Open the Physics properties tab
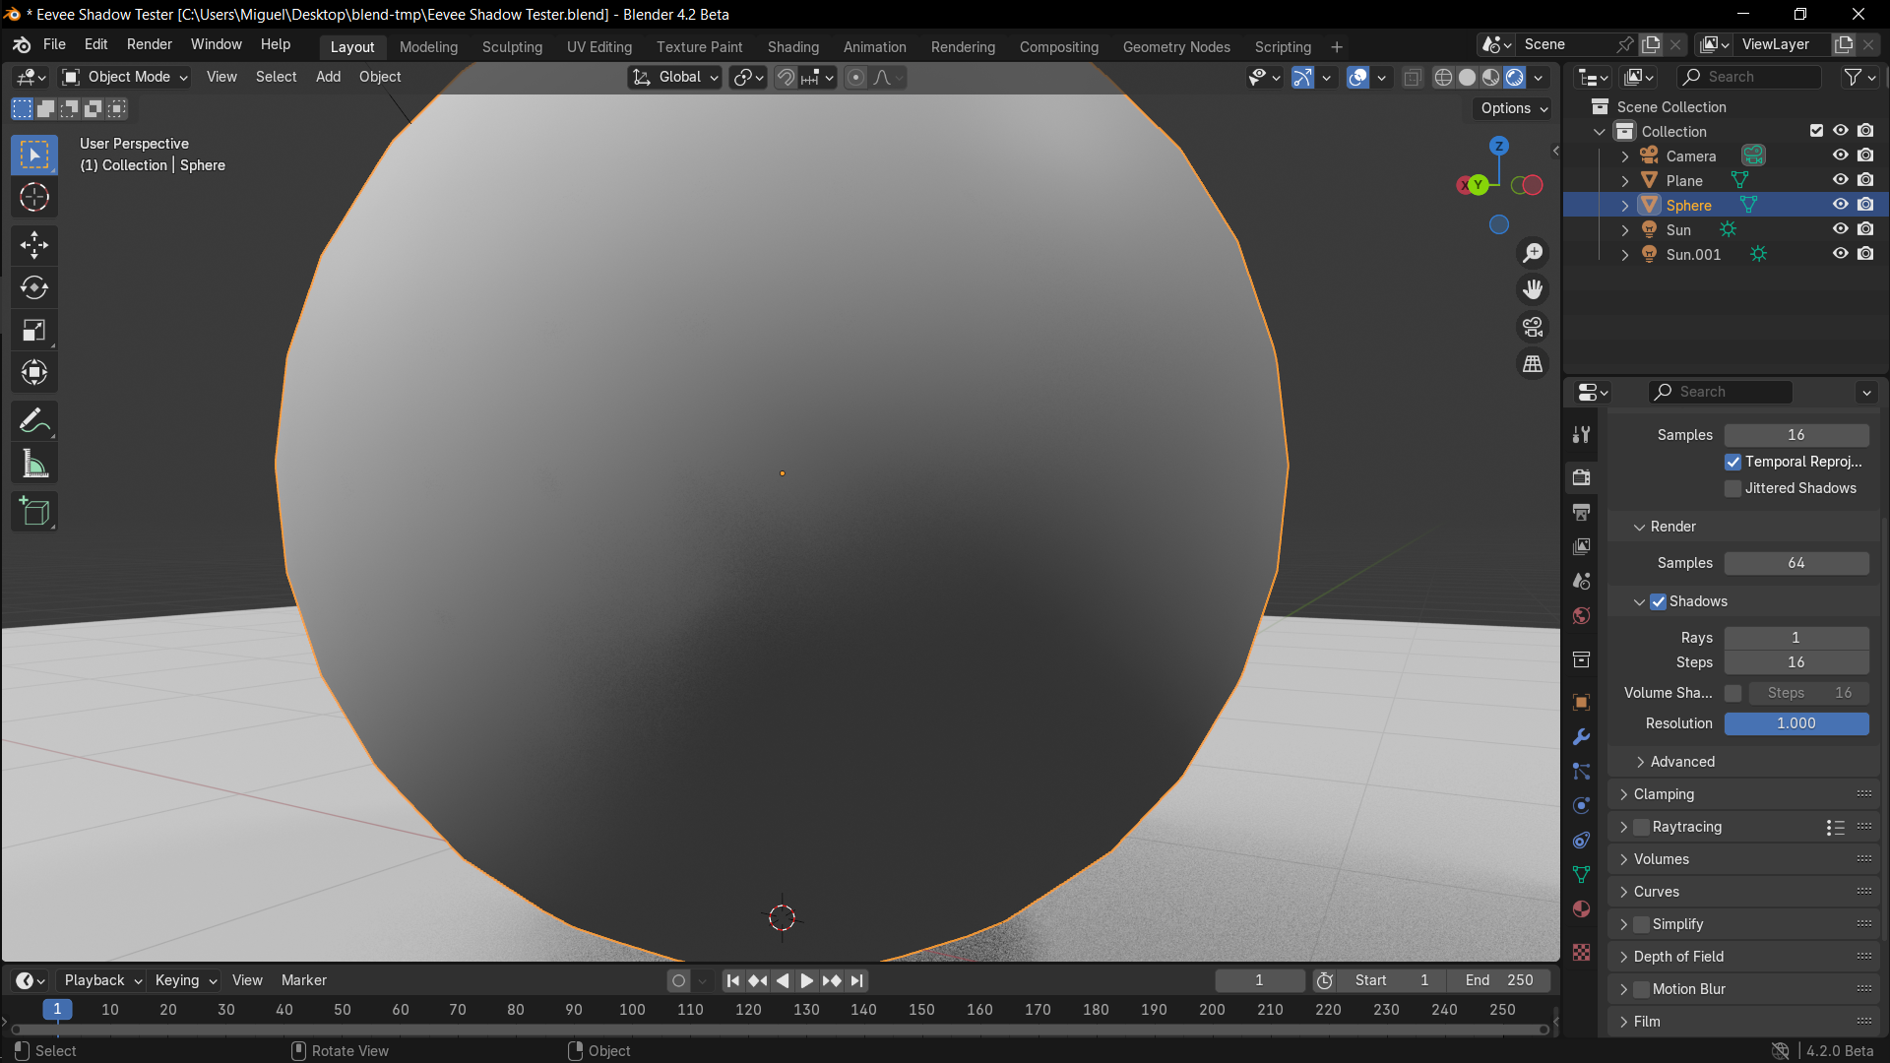1890x1063 pixels. [x=1581, y=805]
